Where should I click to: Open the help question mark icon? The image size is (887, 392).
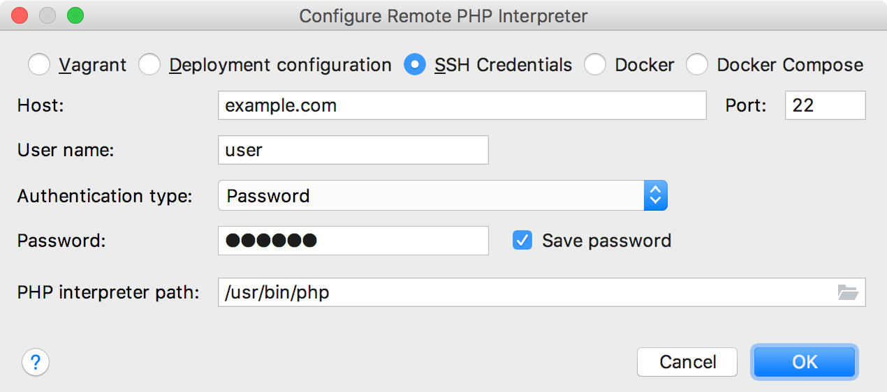click(36, 362)
